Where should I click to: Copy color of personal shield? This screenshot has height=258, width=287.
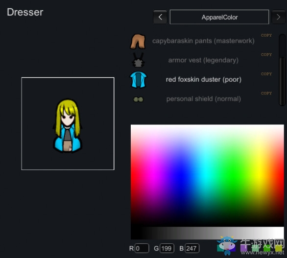(x=266, y=94)
